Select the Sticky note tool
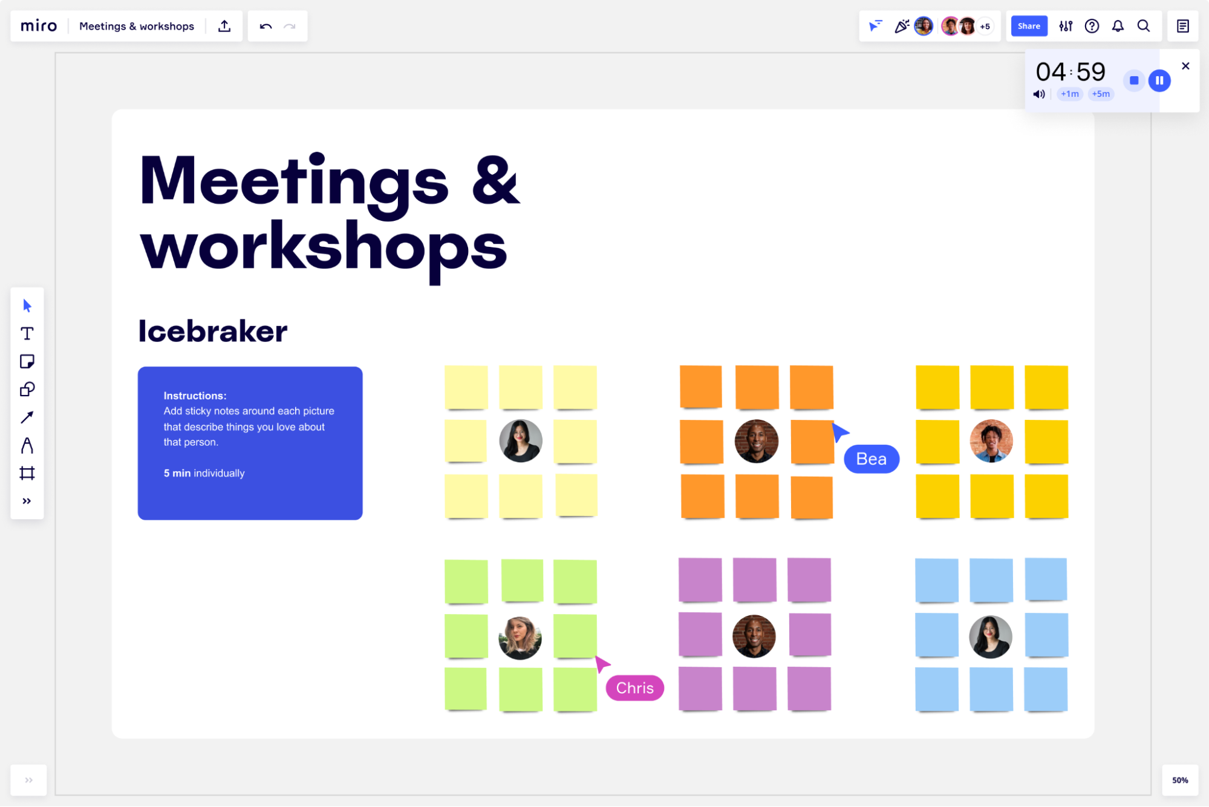Viewport: 1209px width, 807px height. click(27, 362)
